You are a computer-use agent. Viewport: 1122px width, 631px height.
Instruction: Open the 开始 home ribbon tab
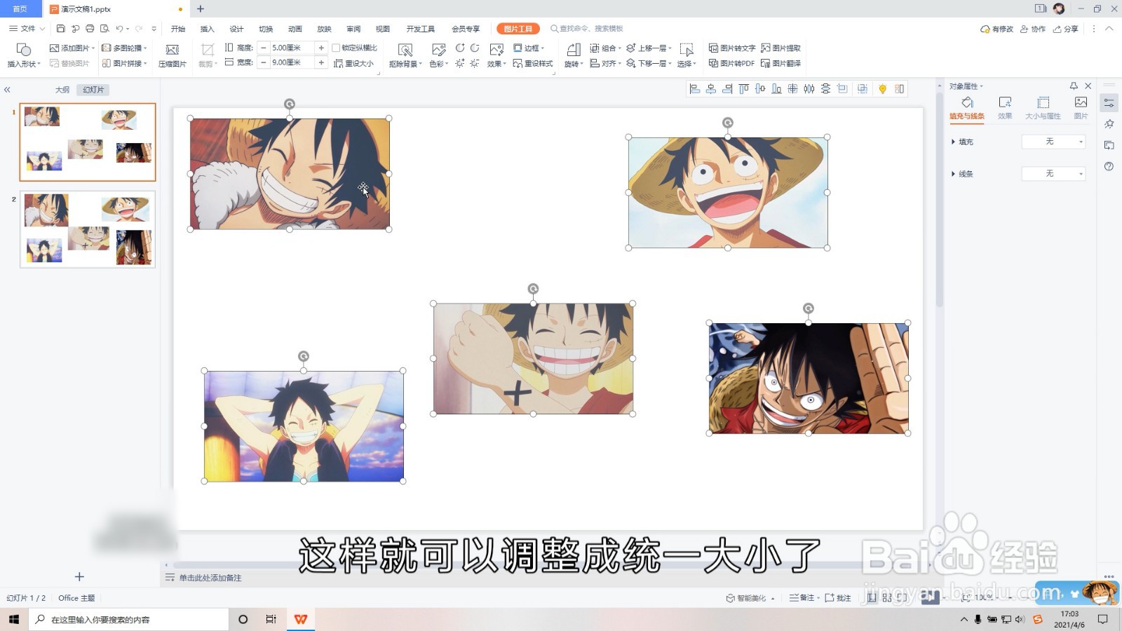click(178, 29)
